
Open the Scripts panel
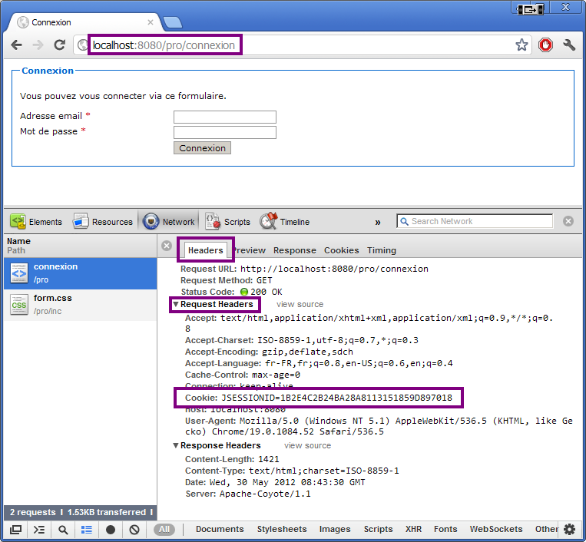click(227, 222)
